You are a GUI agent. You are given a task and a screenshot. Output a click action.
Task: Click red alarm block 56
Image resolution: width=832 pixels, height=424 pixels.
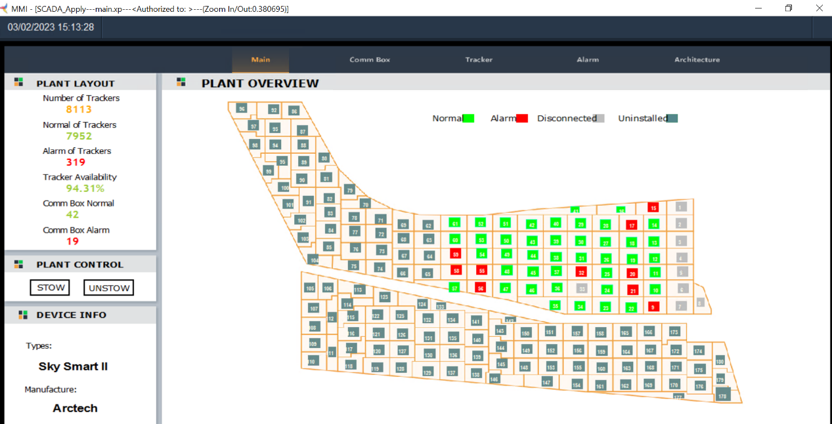pyautogui.click(x=481, y=288)
